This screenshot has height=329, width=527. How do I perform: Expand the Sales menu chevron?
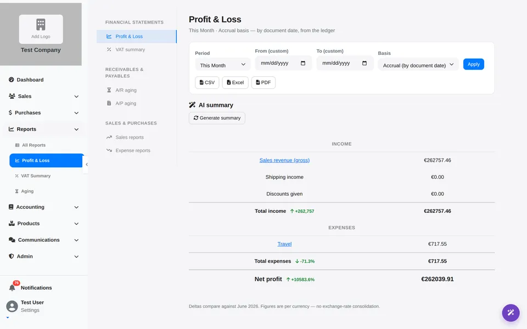(x=76, y=97)
